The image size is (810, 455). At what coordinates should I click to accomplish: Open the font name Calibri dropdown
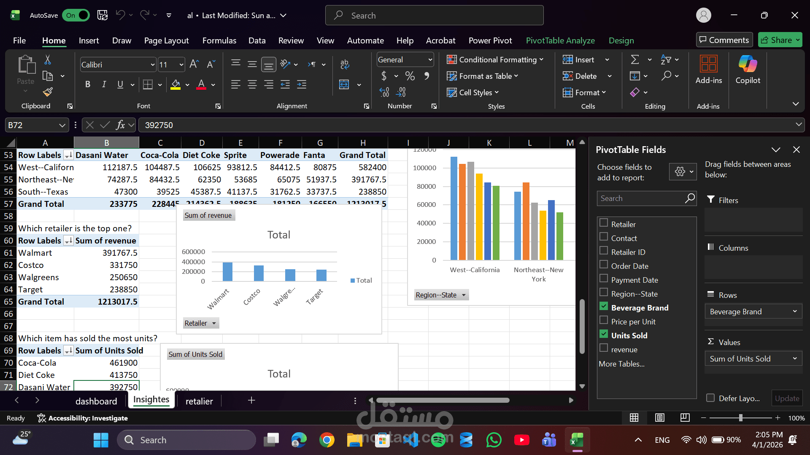click(153, 64)
